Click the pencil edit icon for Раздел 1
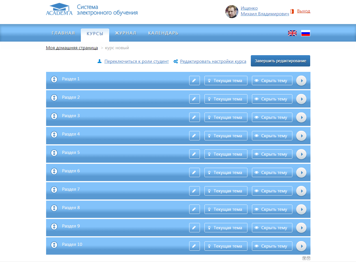Viewport: 356px width, 262px height. (194, 81)
